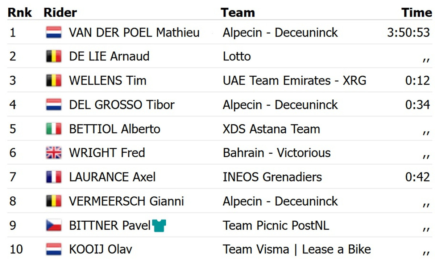The image size is (435, 260).
Task: Click the Time column header
Action: click(417, 13)
